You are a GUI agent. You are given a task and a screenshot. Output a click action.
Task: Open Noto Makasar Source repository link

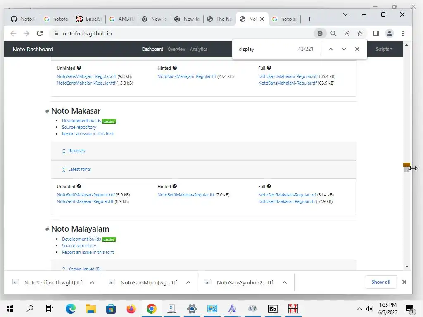[79, 127]
